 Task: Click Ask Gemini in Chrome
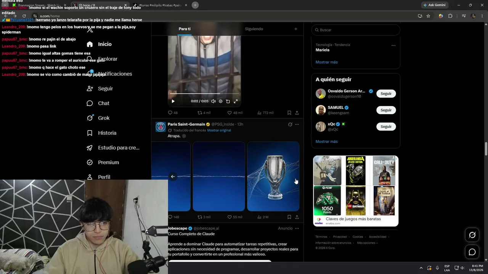click(435, 5)
